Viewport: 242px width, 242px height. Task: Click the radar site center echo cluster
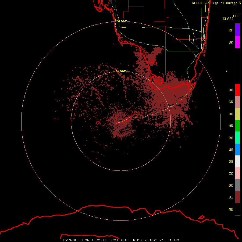[121, 122]
